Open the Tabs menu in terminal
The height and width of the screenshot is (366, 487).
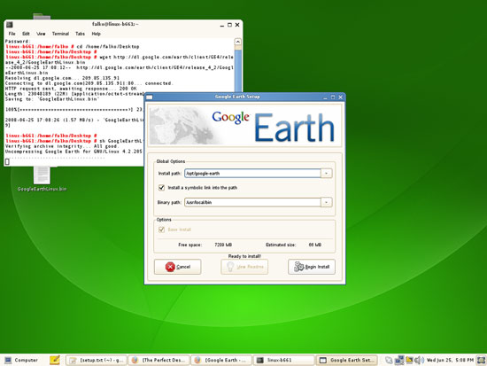point(80,34)
